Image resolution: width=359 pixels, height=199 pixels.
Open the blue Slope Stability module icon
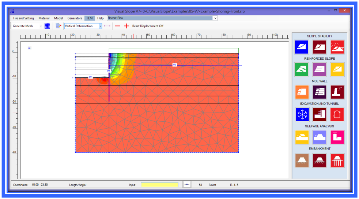(302, 47)
